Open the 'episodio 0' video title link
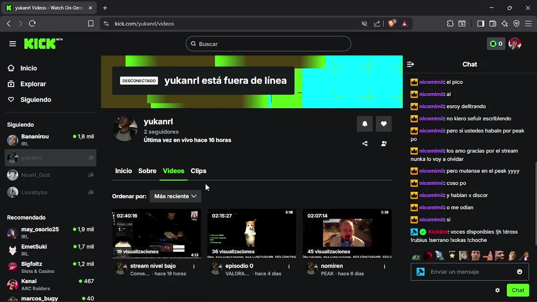This screenshot has height=302, width=537. point(239,266)
